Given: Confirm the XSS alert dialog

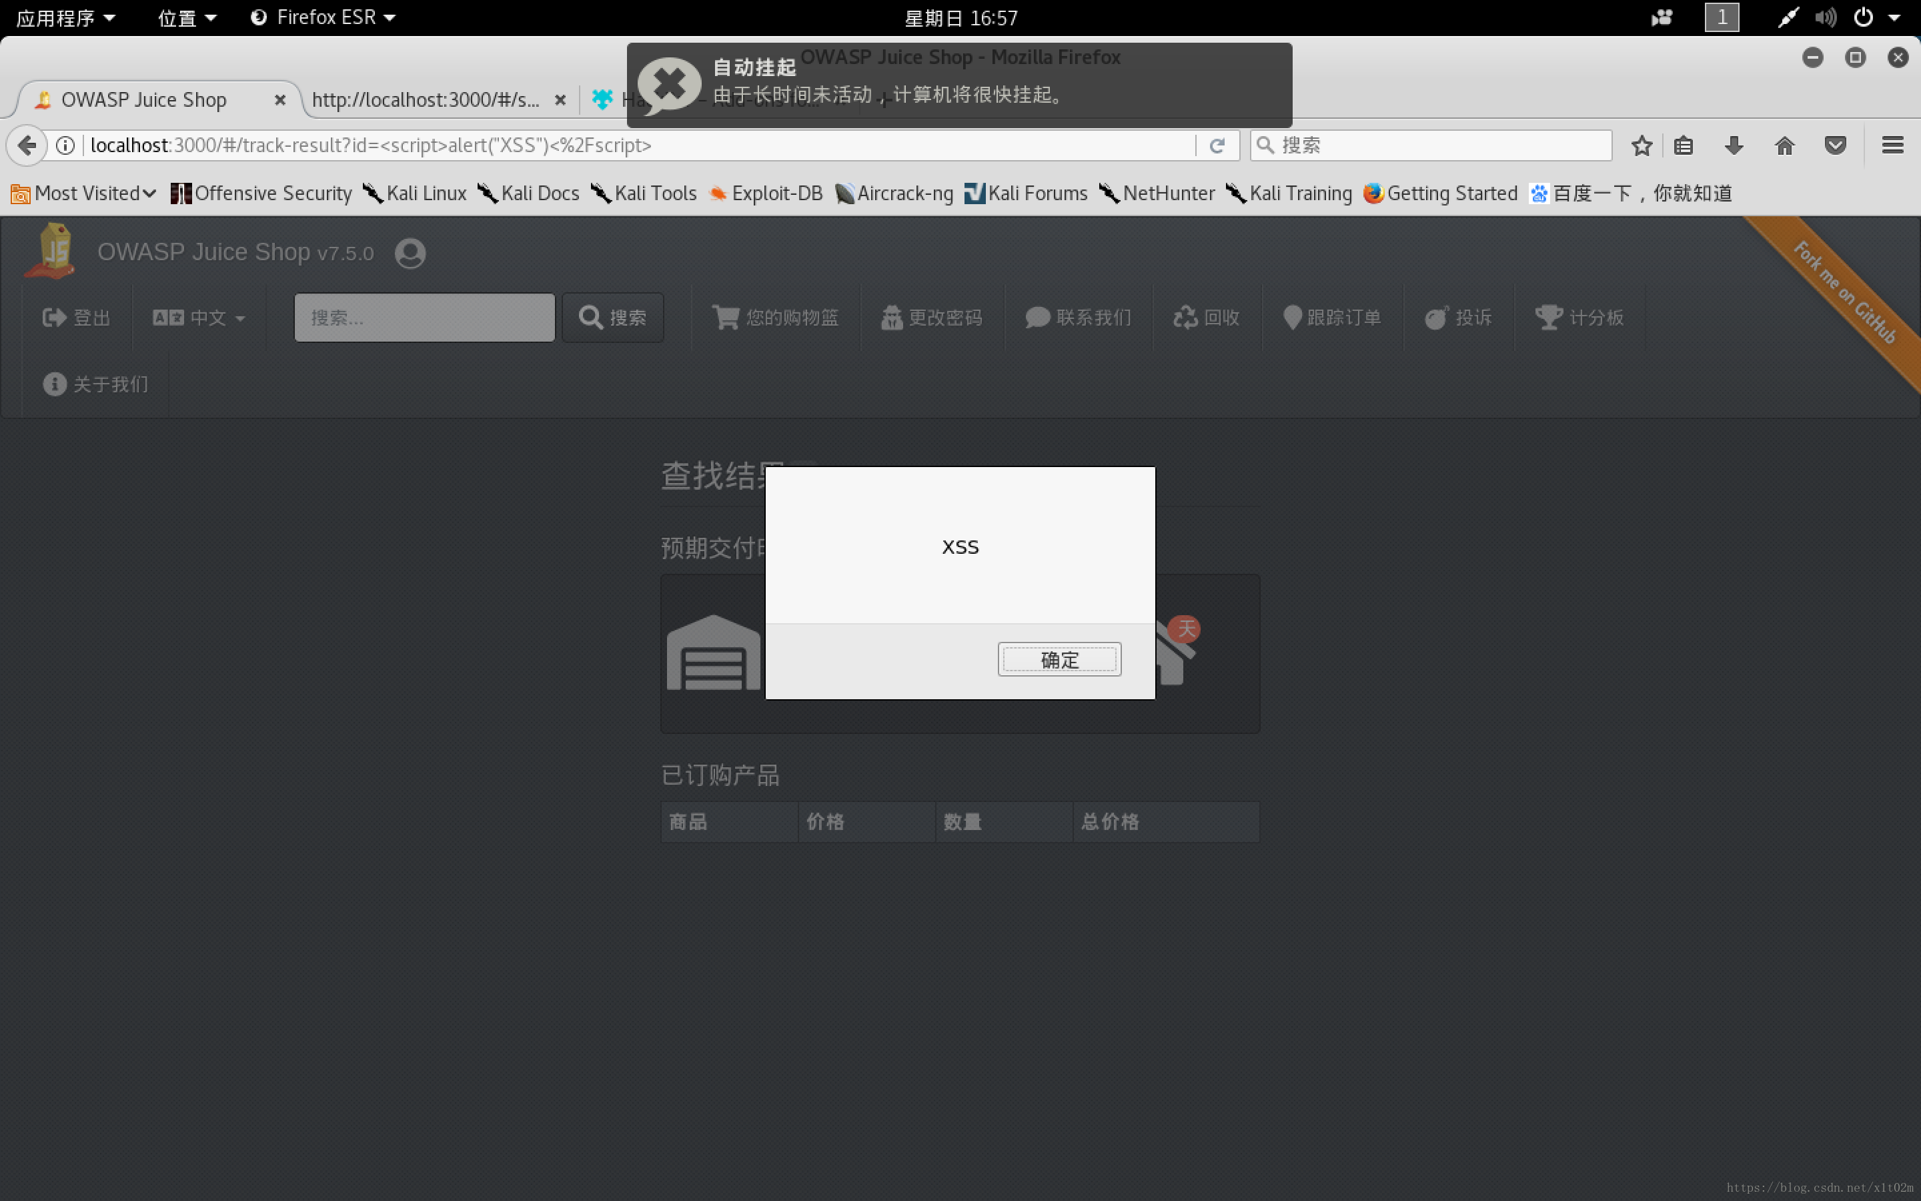Looking at the screenshot, I should point(1059,660).
